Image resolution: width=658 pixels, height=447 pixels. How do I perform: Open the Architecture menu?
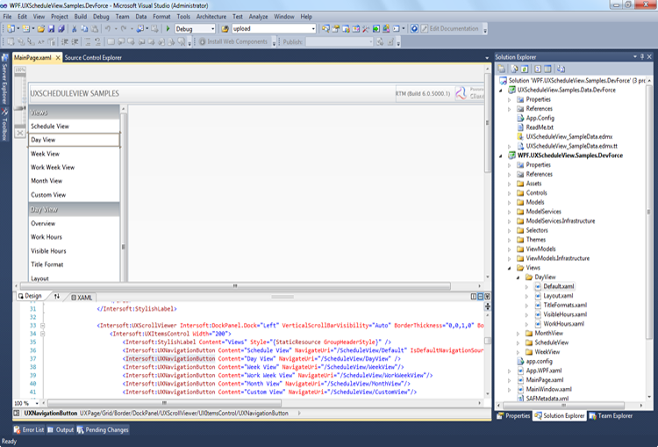(x=211, y=17)
